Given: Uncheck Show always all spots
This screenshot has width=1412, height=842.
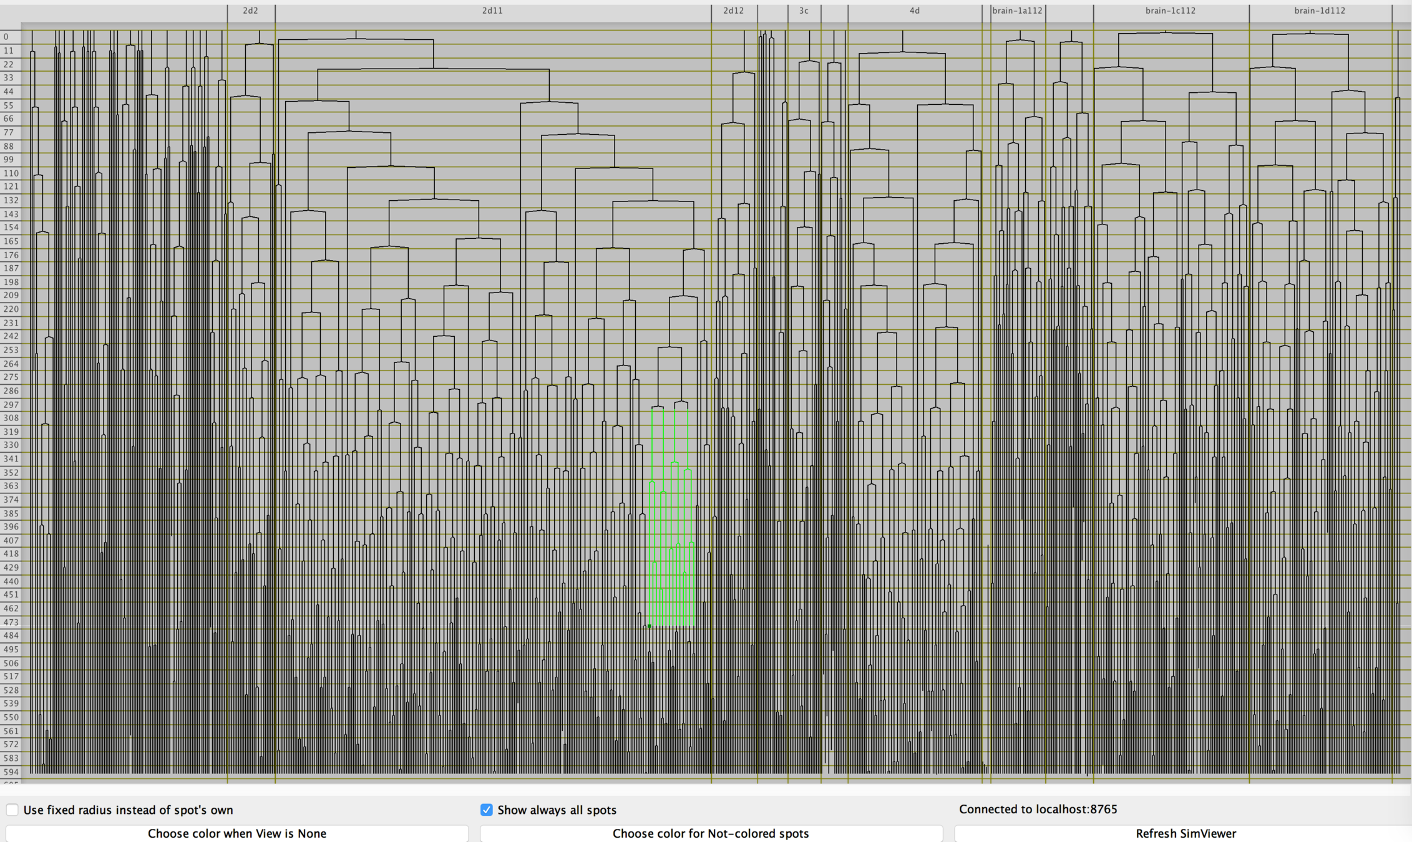Looking at the screenshot, I should pos(486,810).
